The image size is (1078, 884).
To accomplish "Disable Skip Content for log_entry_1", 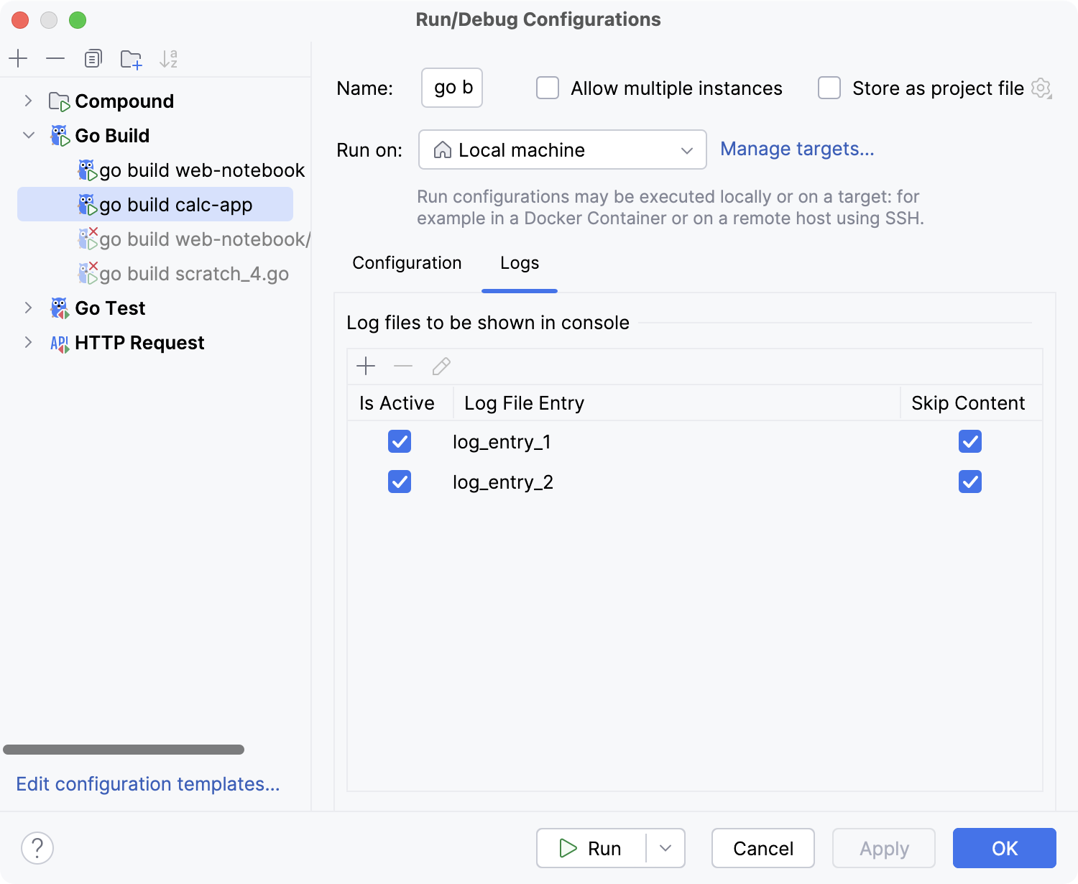I will tap(969, 441).
